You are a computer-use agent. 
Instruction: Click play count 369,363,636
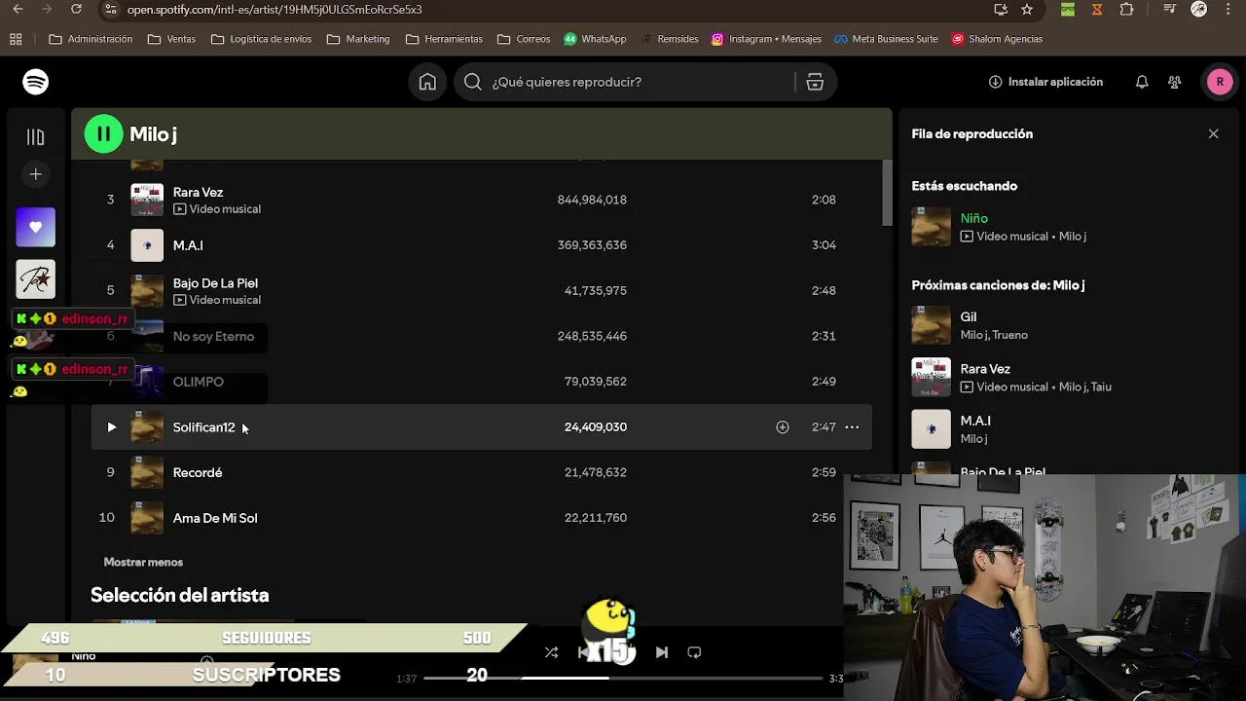click(592, 245)
